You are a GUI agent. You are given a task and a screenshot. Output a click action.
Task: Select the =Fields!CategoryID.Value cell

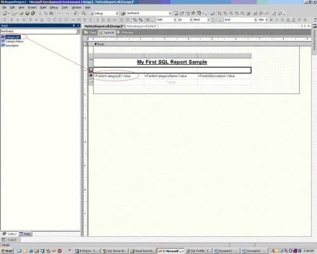tap(119, 76)
